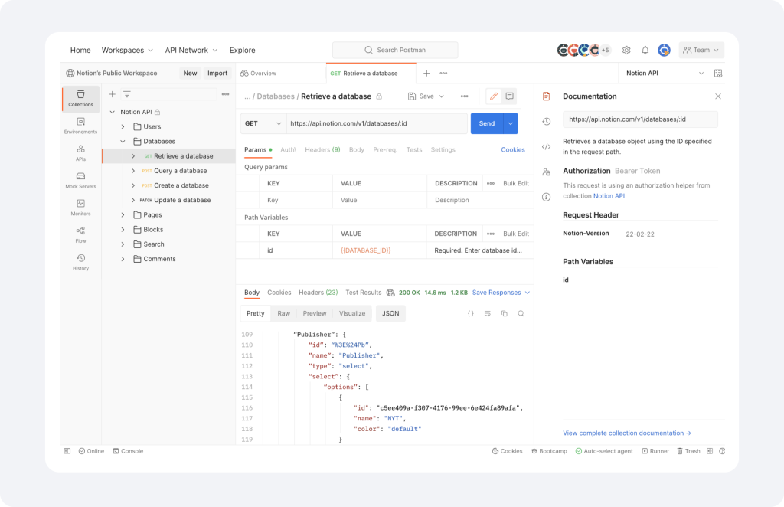
Task: Open tab bar more options dots
Action: click(443, 73)
